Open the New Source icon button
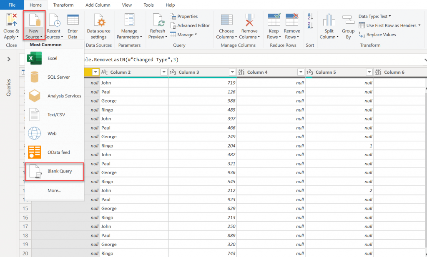Viewport: 427px width, 257px height. point(34,20)
